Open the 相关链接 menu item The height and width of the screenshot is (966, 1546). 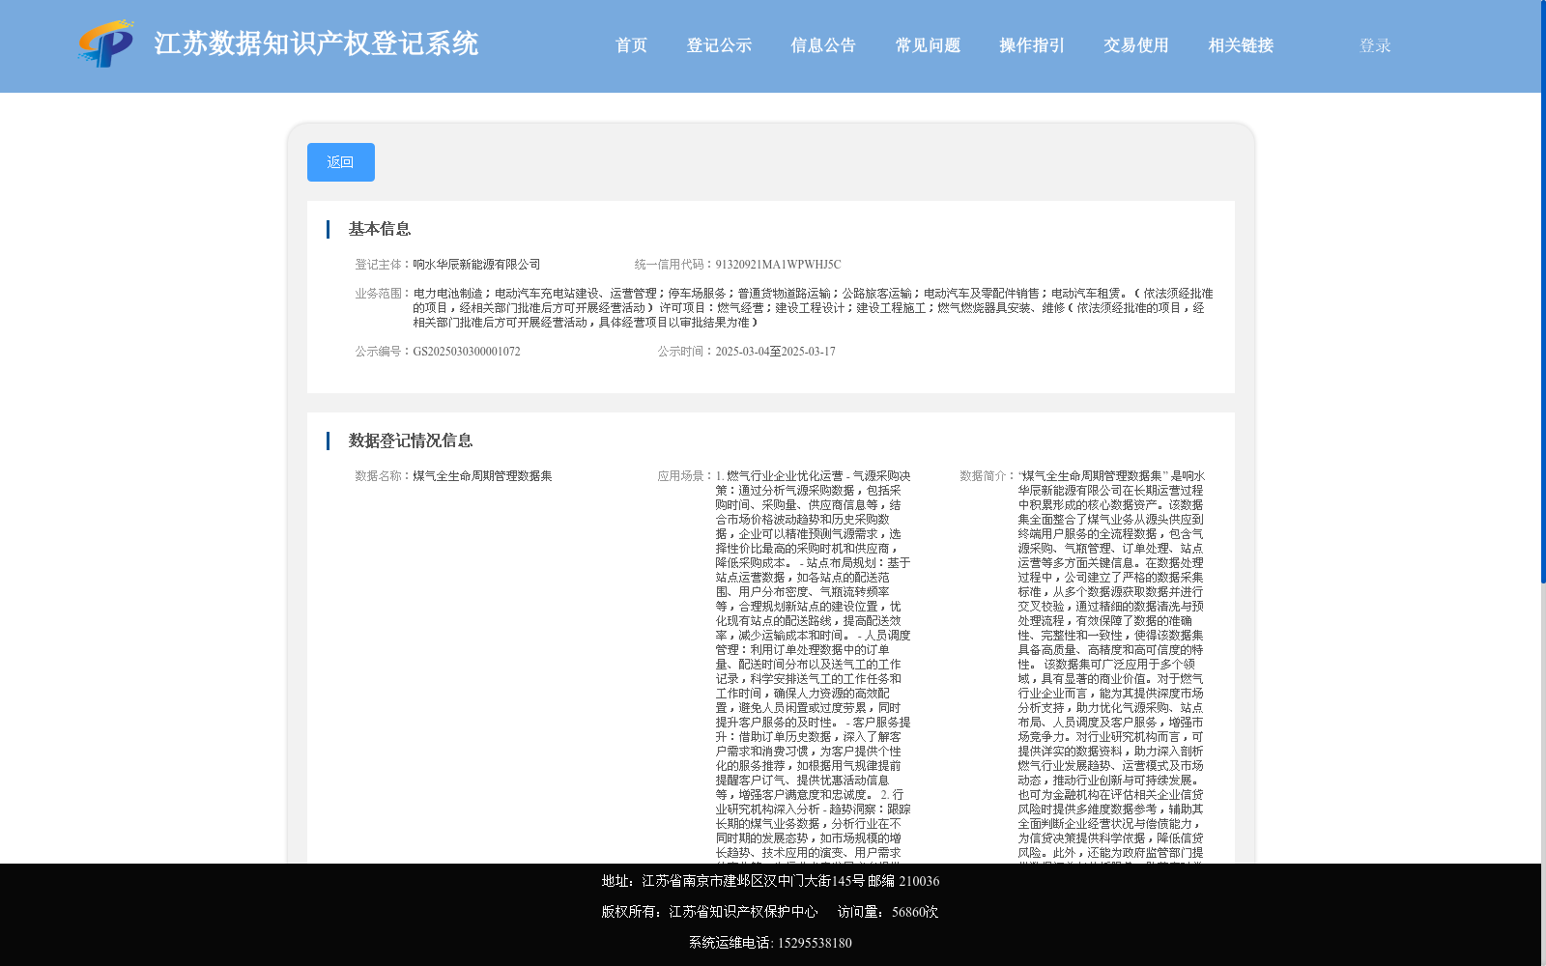click(1241, 45)
